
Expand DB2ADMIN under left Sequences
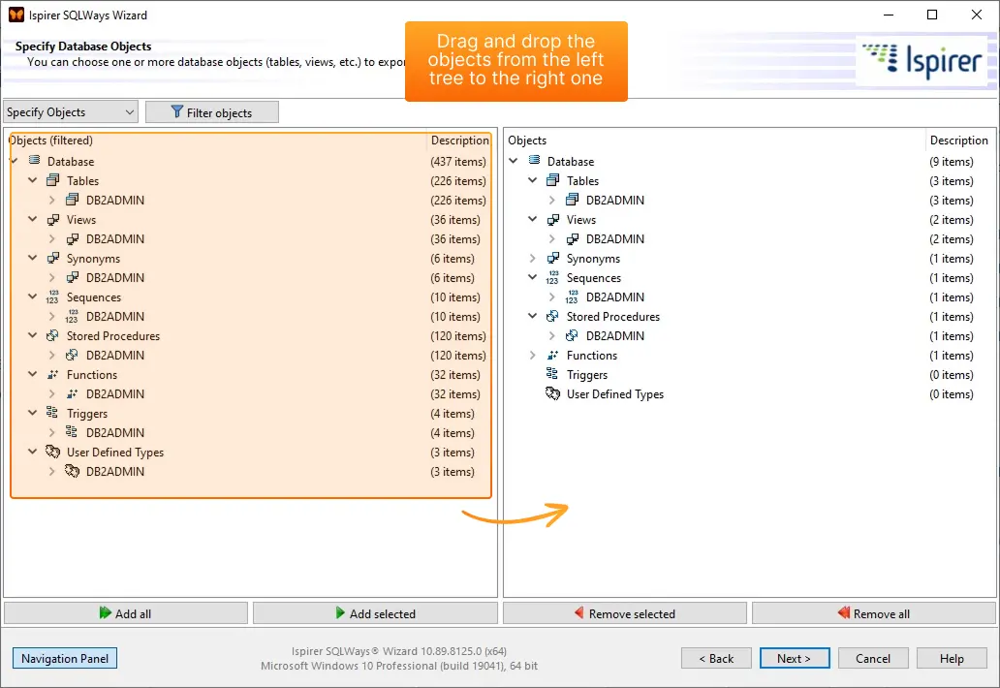tap(52, 316)
